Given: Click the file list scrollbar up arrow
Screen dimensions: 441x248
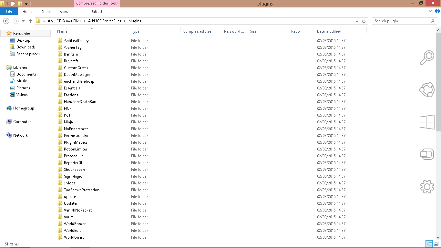Looking at the screenshot, I should click(438, 30).
